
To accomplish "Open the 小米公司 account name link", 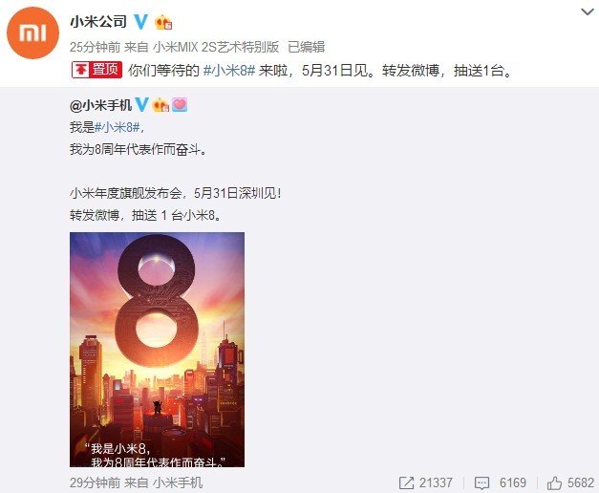I will [98, 22].
